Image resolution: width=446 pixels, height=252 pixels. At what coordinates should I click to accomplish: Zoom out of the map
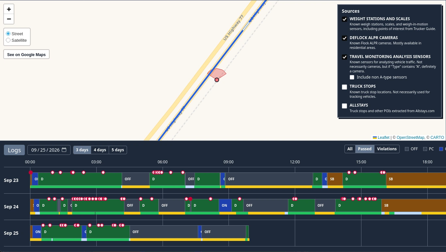9,19
